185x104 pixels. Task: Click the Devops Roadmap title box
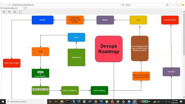point(109,49)
